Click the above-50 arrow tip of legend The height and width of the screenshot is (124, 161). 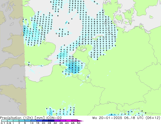click(x=80, y=121)
